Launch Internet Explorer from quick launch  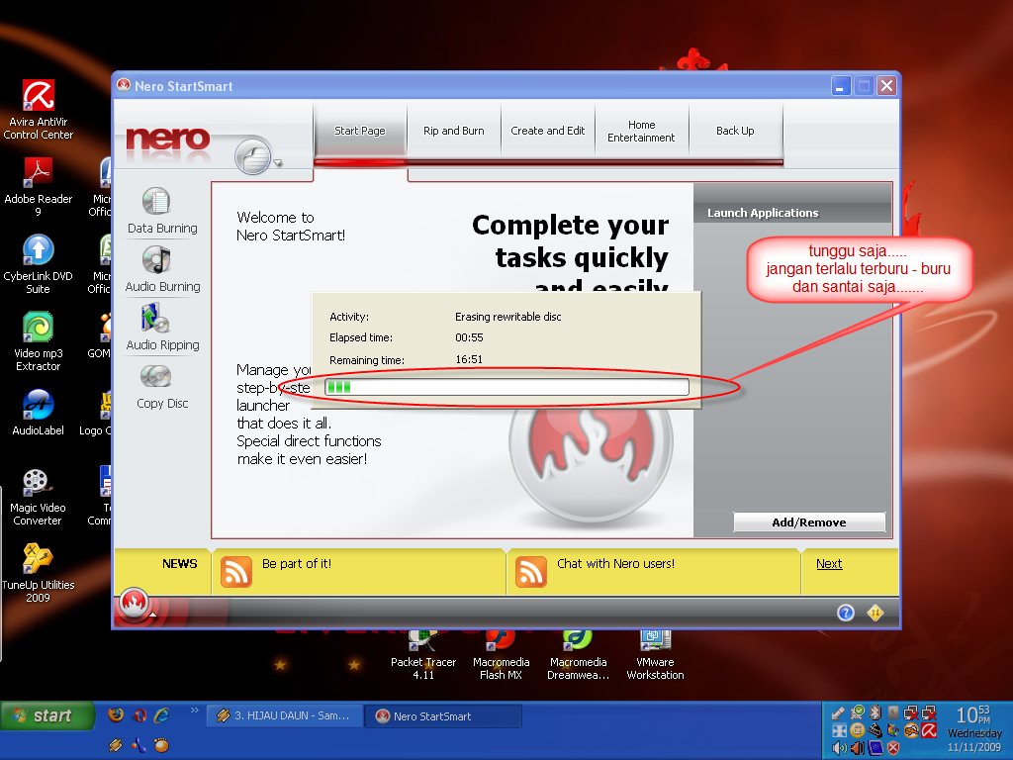click(x=162, y=714)
